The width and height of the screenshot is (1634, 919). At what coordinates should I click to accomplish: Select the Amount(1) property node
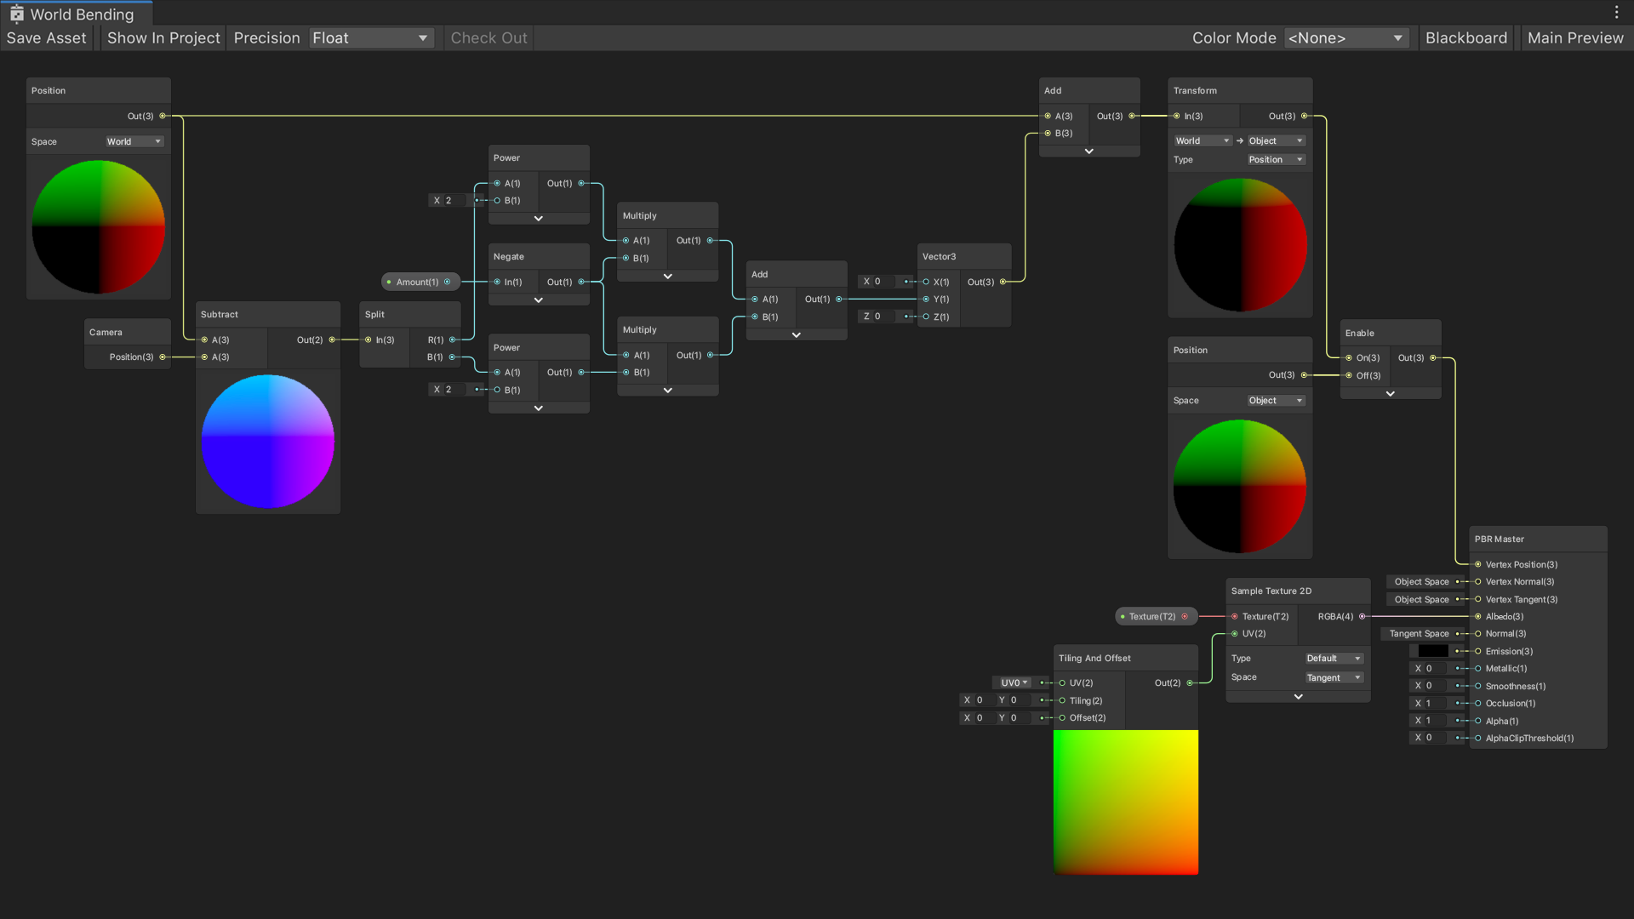click(420, 282)
